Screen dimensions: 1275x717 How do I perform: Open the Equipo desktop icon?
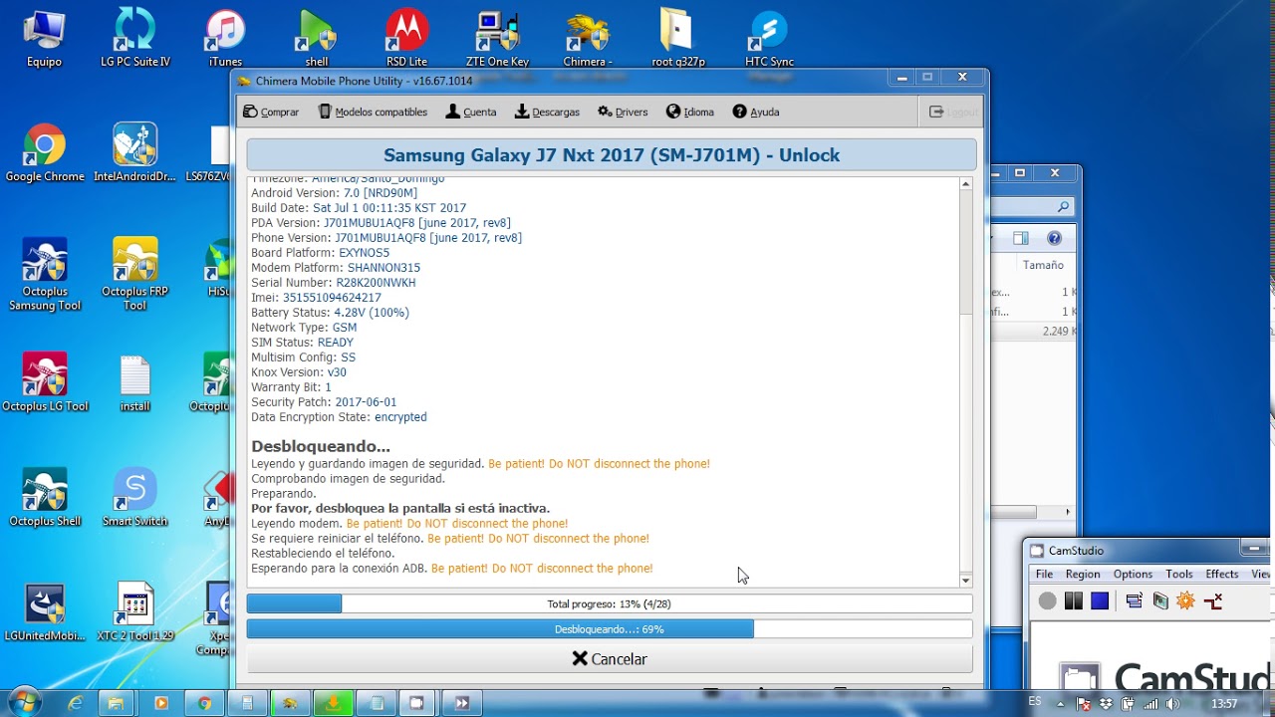(44, 38)
